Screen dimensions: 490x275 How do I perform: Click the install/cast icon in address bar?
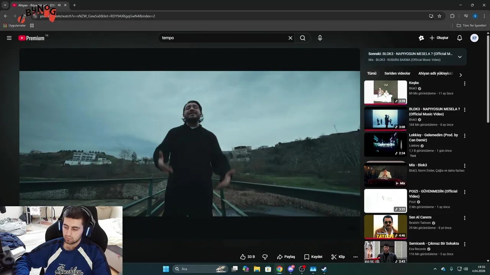pos(431,16)
